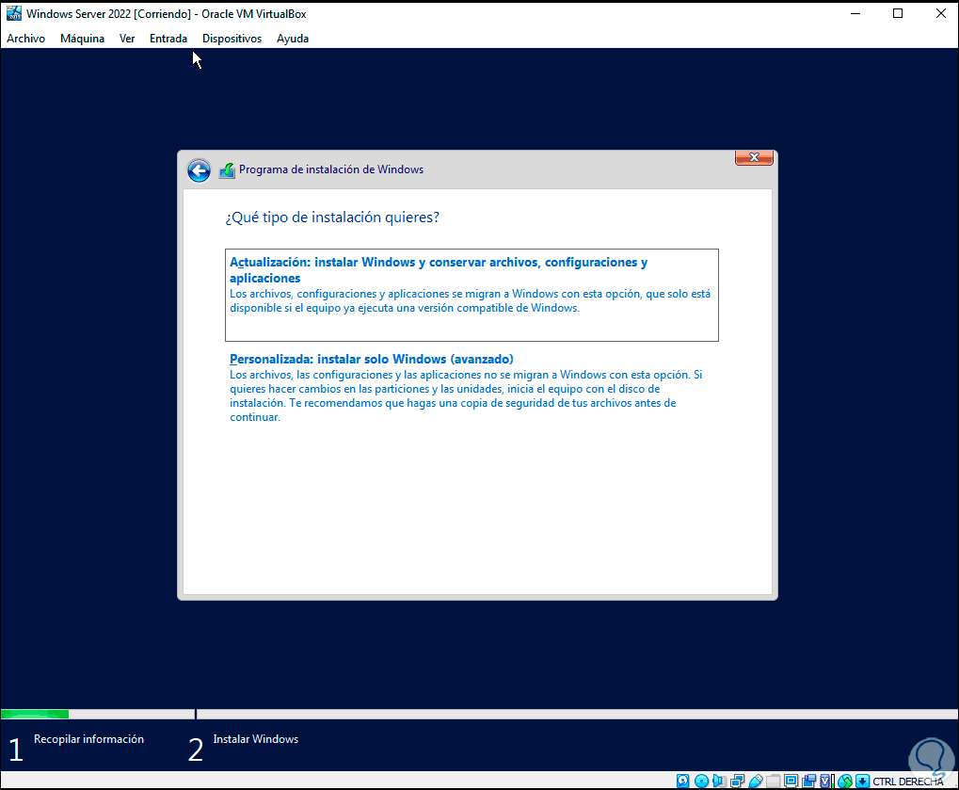Click the VirtualBox window title icon
This screenshot has width=959, height=790.
pyautogui.click(x=13, y=13)
